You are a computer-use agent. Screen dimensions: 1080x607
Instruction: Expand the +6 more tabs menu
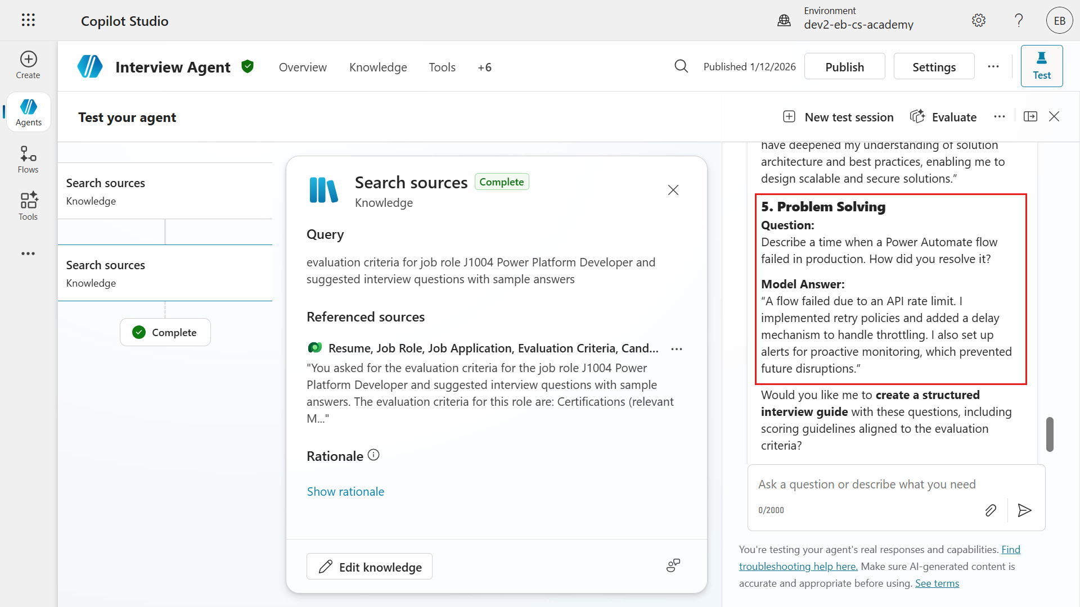(484, 67)
